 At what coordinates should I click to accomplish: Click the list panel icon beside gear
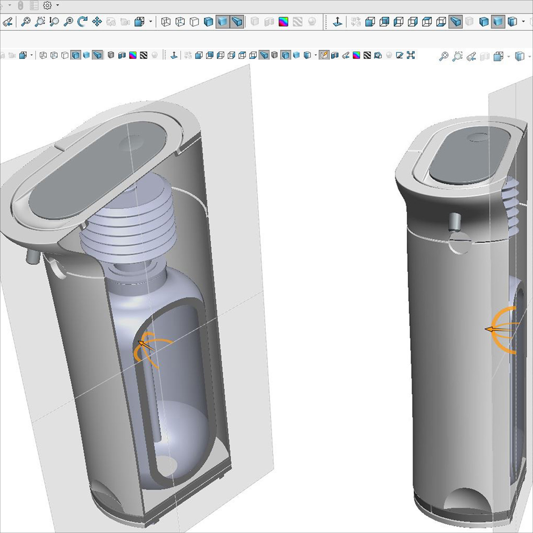[x=34, y=5]
